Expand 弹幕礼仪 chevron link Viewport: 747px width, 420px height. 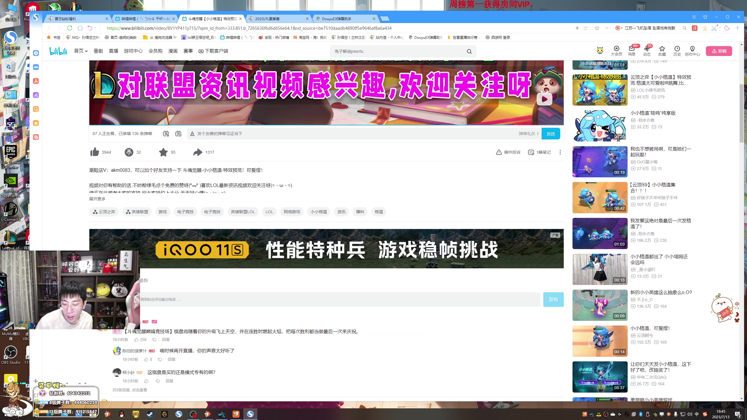click(x=528, y=134)
